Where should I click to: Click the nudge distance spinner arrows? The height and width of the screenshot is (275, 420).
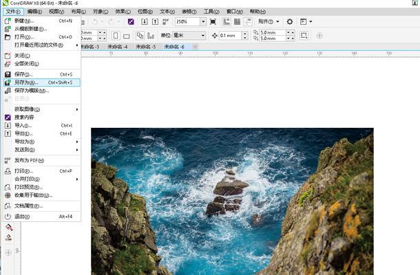click(245, 36)
